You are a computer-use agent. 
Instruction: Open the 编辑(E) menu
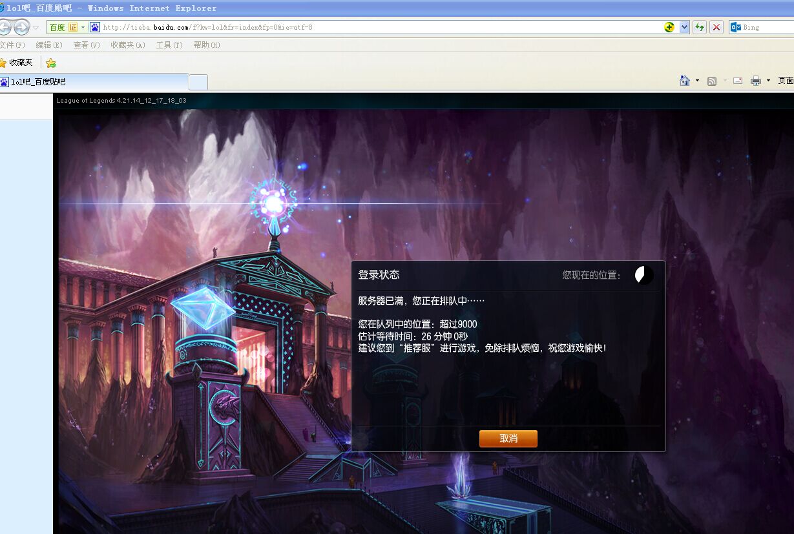pos(49,45)
